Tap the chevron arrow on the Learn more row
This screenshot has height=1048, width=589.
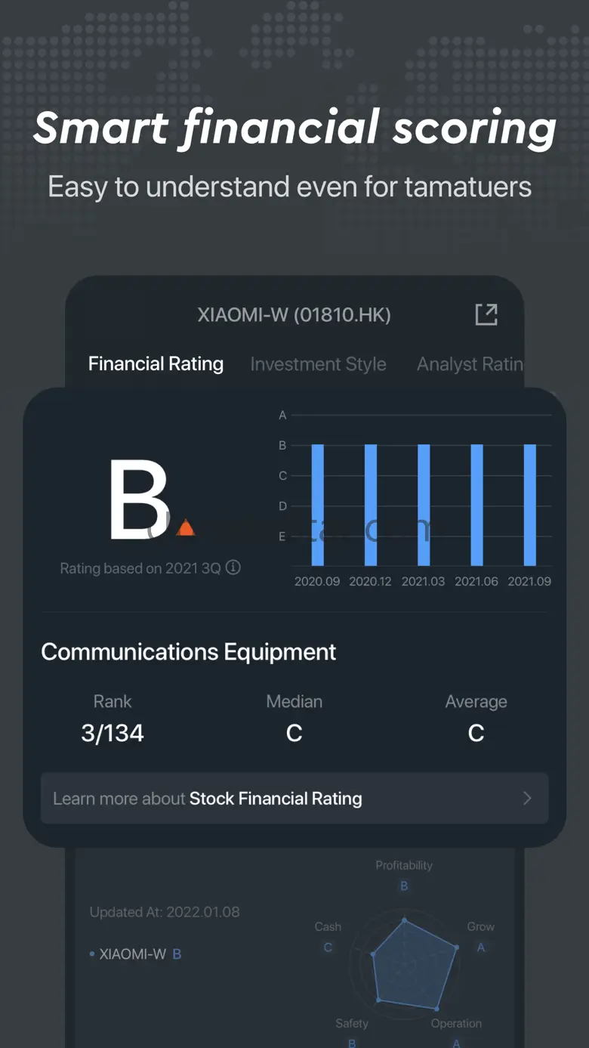pos(527,799)
